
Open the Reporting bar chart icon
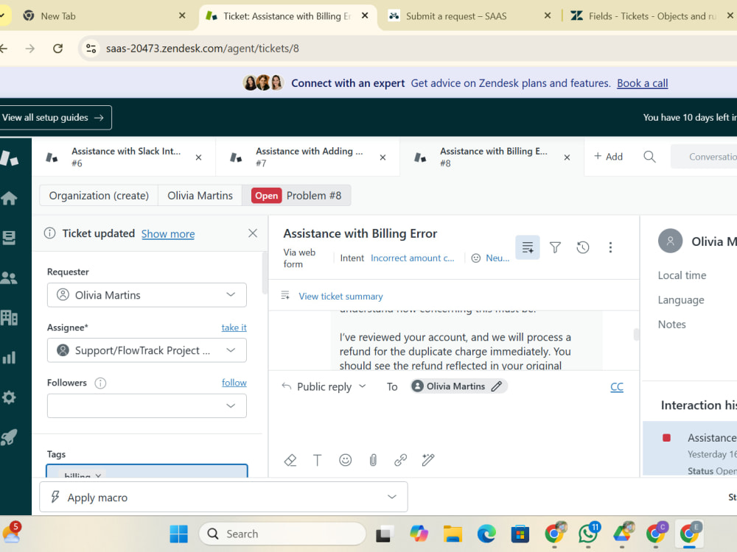click(x=10, y=358)
